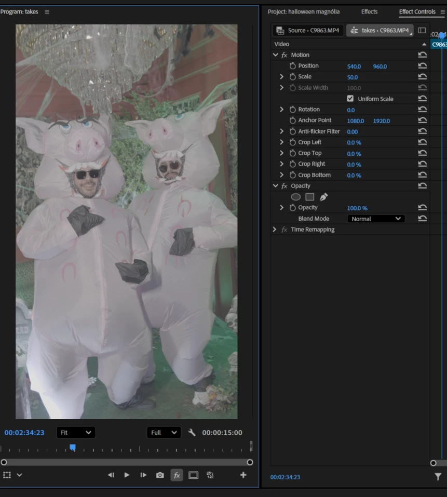The width and height of the screenshot is (447, 497).
Task: Reset the Scale parameter
Action: [422, 76]
